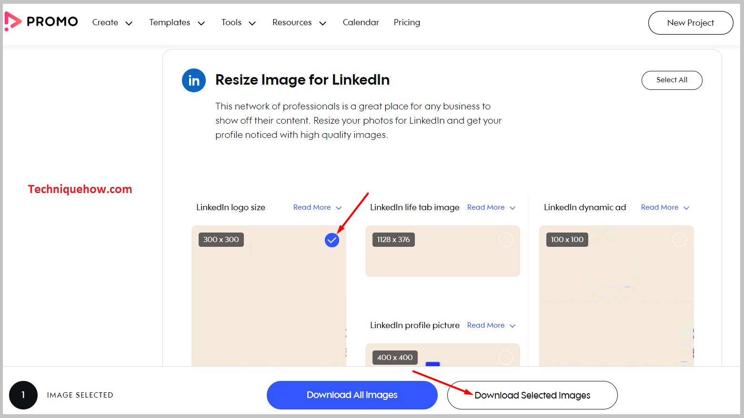Expand Read More for LinkedIn logo size
The image size is (744, 418).
coord(317,207)
